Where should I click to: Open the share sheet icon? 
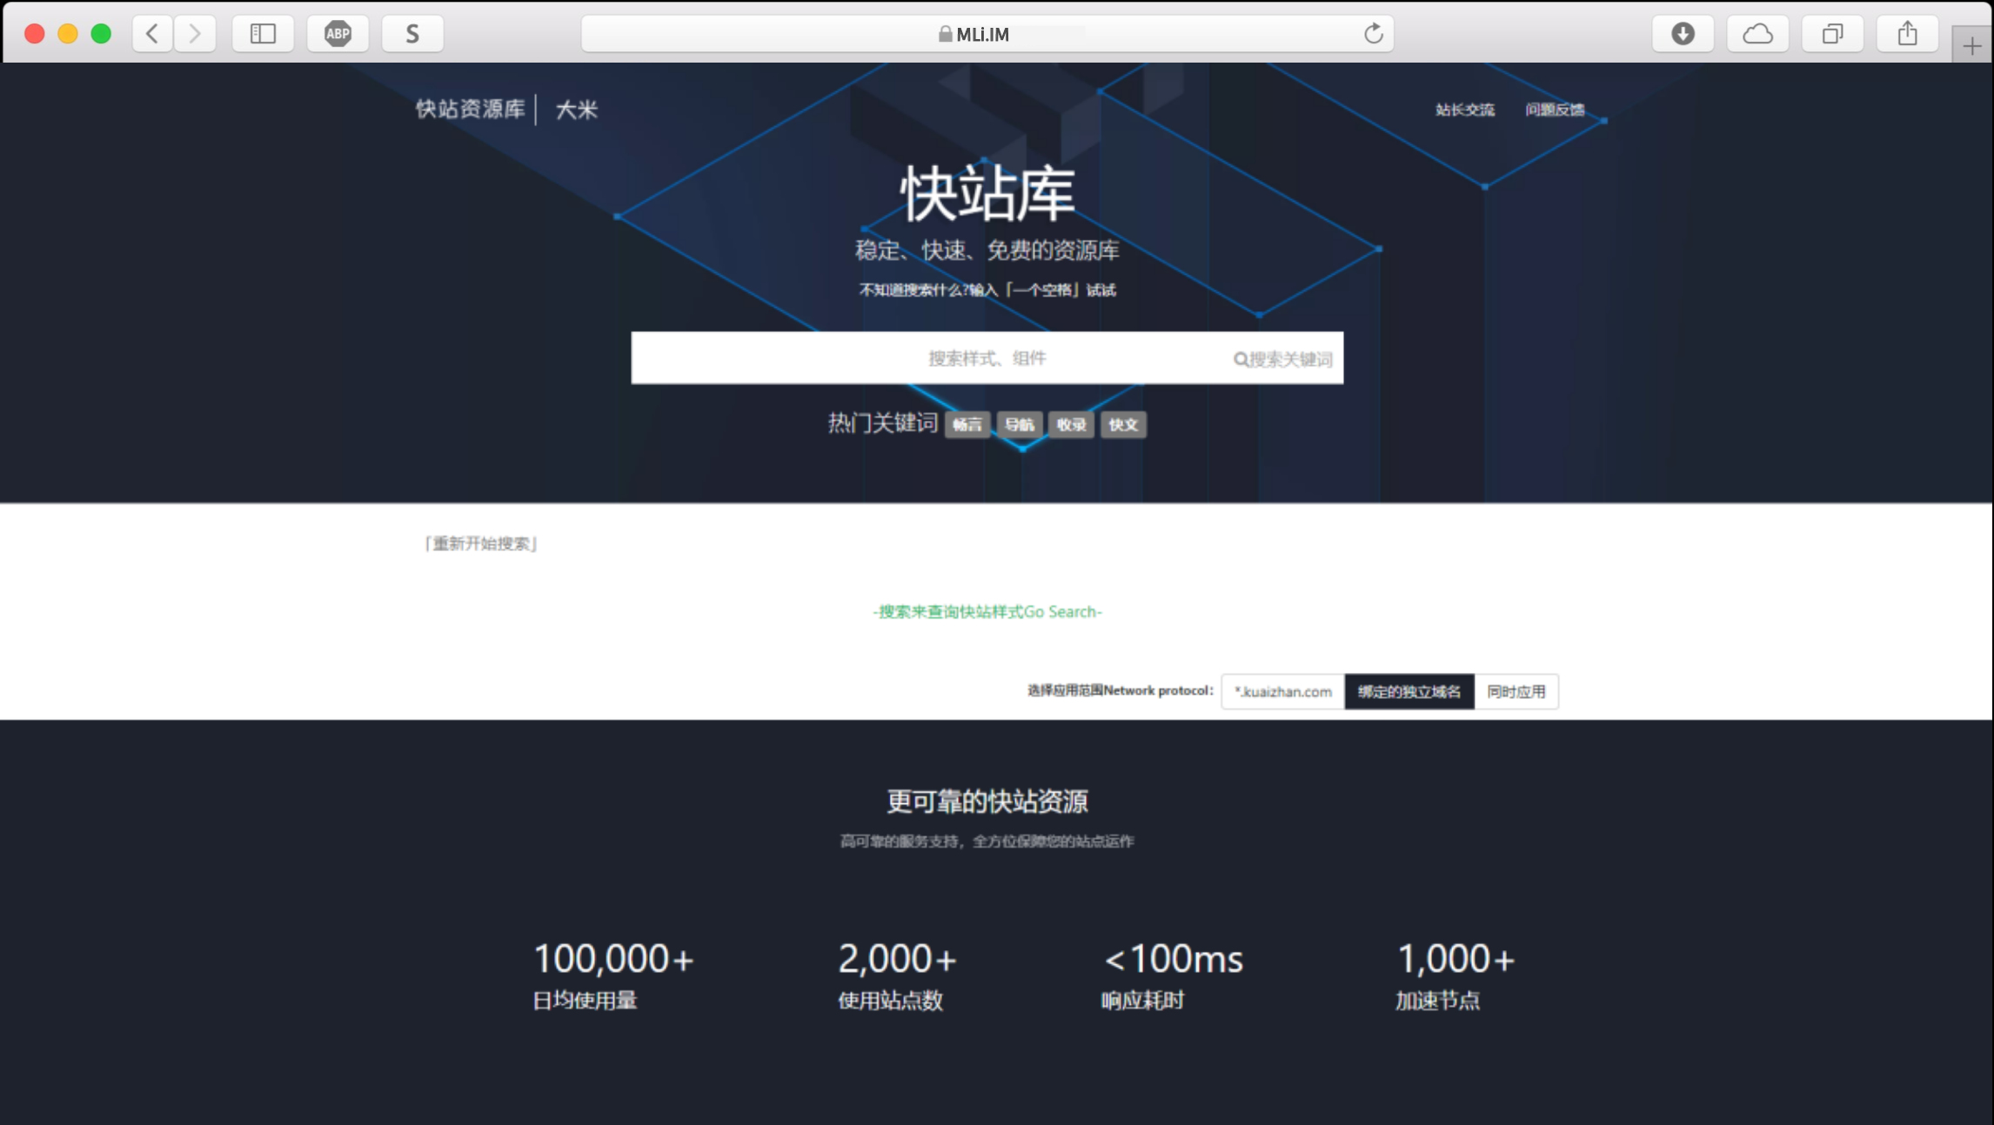(1907, 34)
